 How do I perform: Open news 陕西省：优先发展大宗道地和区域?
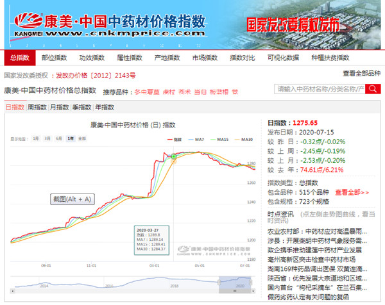317,278
